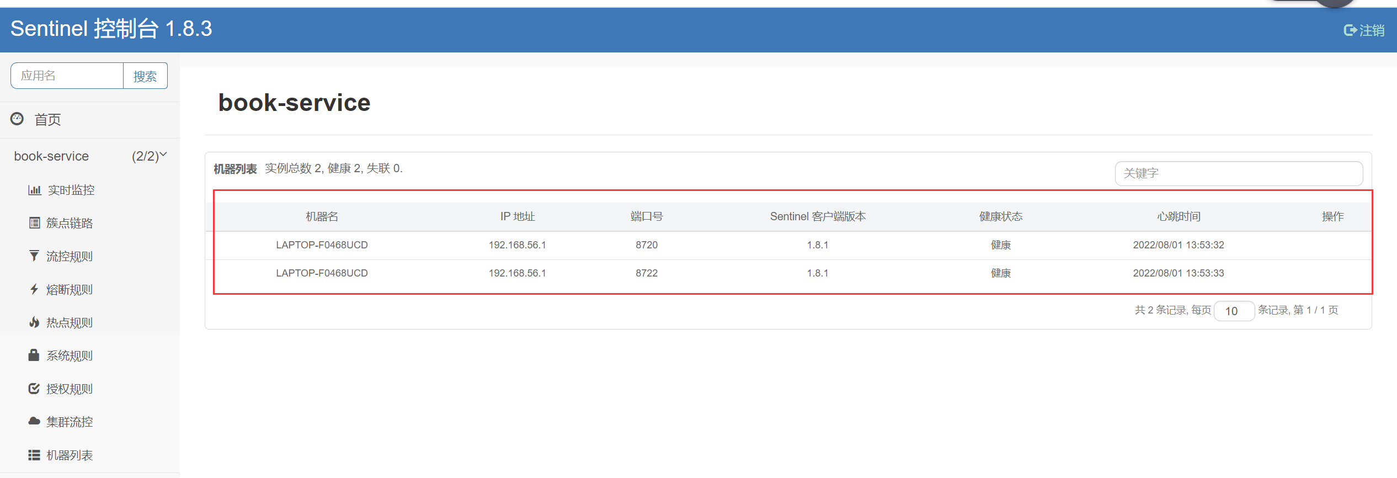This screenshot has height=478, width=1397.
Task: Select port 8720 cell
Action: (647, 245)
